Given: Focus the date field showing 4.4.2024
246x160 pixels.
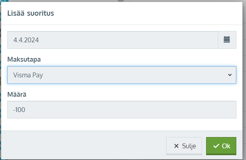Looking at the screenshot, I should tap(113, 40).
